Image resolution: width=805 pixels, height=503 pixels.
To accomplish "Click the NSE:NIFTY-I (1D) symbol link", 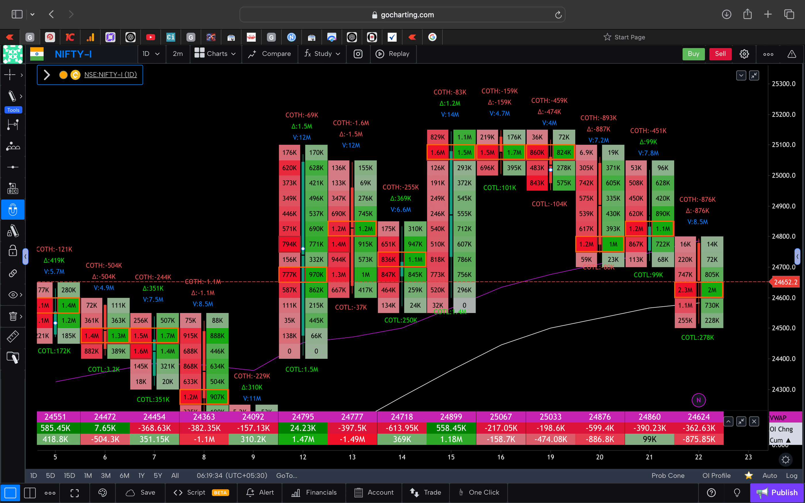I will tap(110, 74).
